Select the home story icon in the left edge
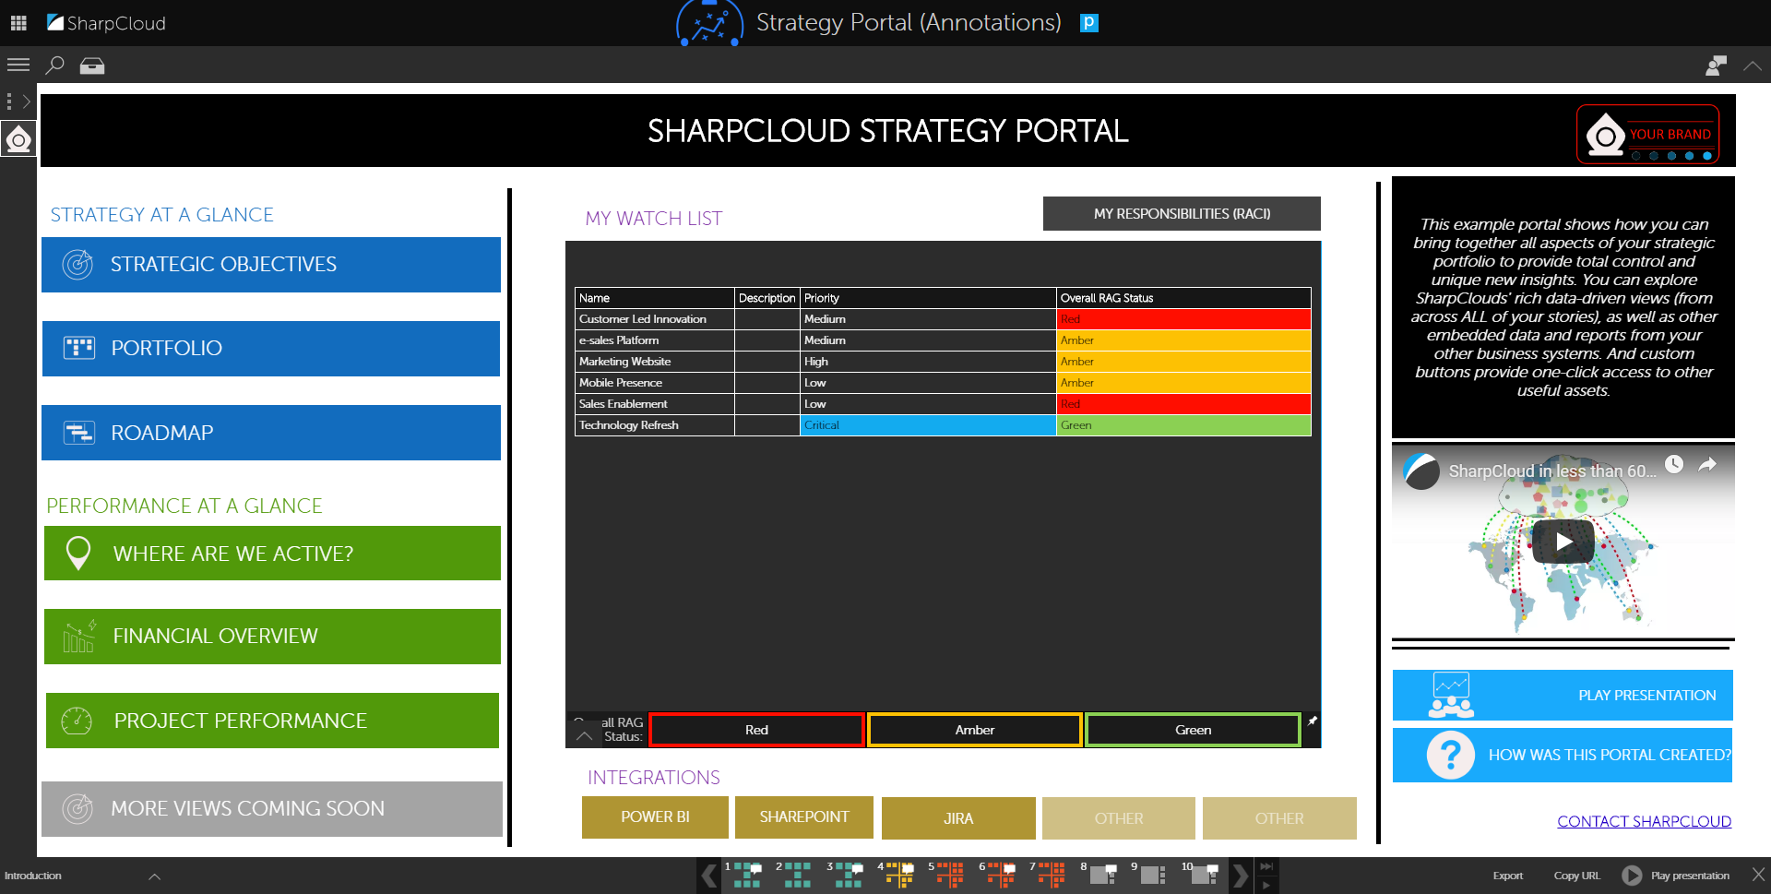The height and width of the screenshot is (894, 1771). pos(18,140)
